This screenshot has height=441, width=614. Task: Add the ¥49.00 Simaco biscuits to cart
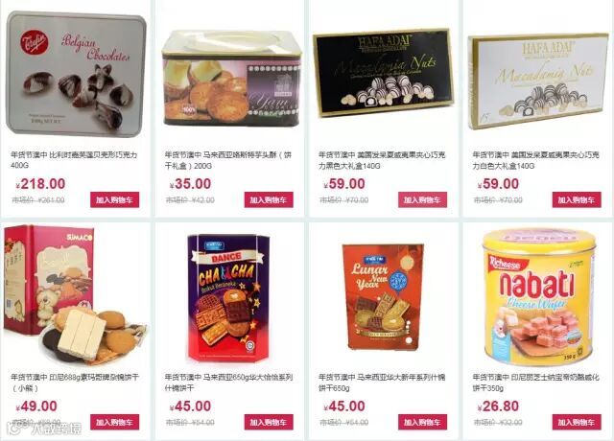tap(115, 422)
